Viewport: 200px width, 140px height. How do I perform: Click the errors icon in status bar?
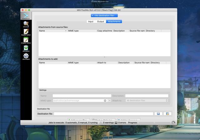point(116,123)
